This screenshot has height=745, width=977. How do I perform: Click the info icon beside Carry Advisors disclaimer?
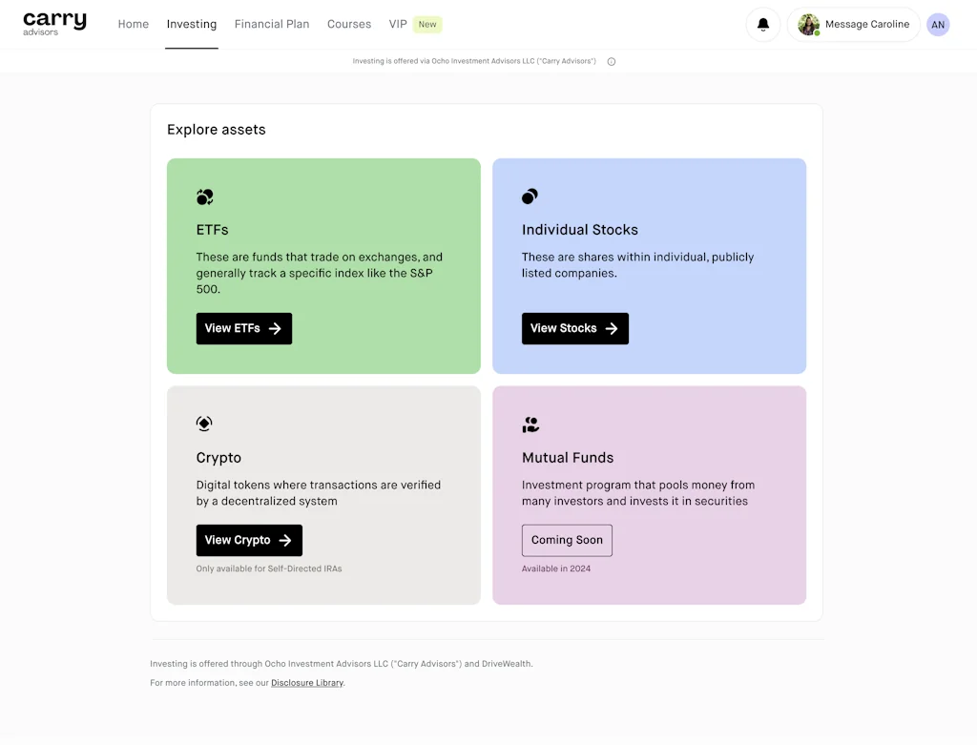click(x=612, y=62)
